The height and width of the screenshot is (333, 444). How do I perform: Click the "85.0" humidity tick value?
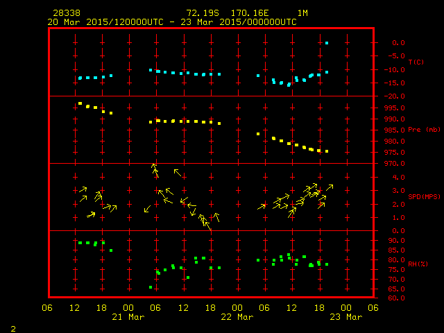[x=396, y=250]
